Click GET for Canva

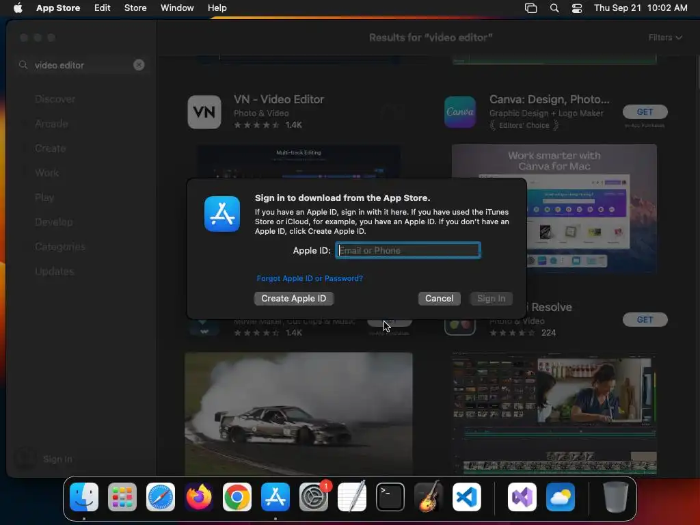pos(645,111)
